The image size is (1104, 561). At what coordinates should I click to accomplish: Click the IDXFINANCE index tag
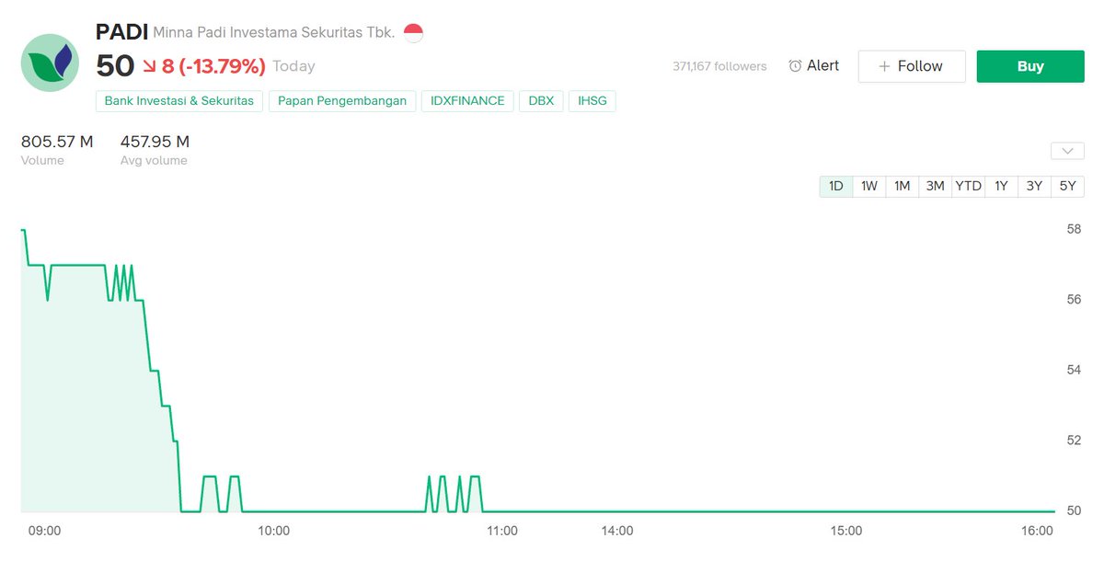(x=467, y=101)
